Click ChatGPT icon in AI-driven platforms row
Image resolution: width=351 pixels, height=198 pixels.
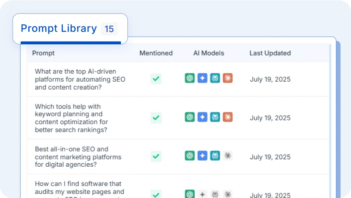tap(190, 78)
